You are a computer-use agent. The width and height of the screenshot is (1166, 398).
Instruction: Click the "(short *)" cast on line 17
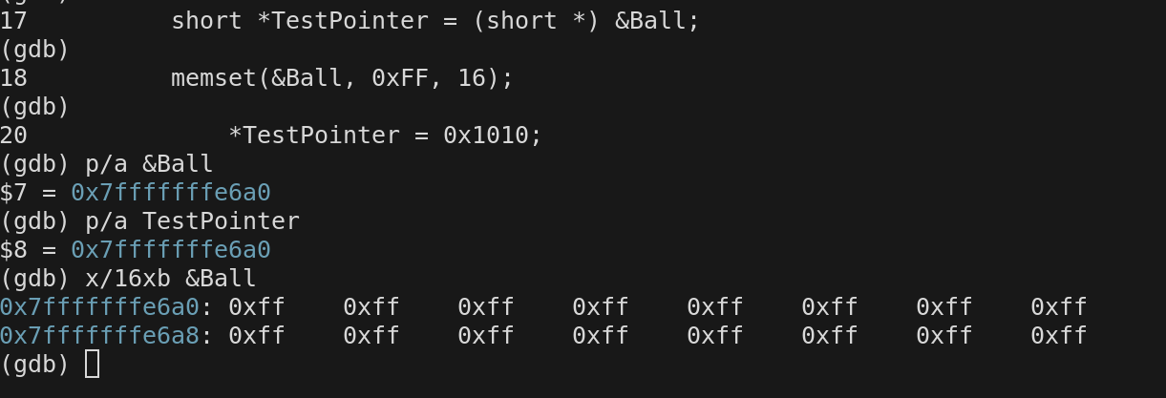point(536,20)
